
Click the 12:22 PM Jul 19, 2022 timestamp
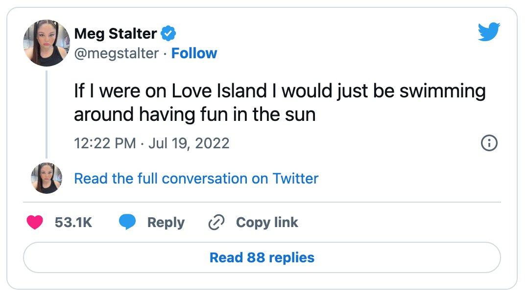[x=151, y=143]
